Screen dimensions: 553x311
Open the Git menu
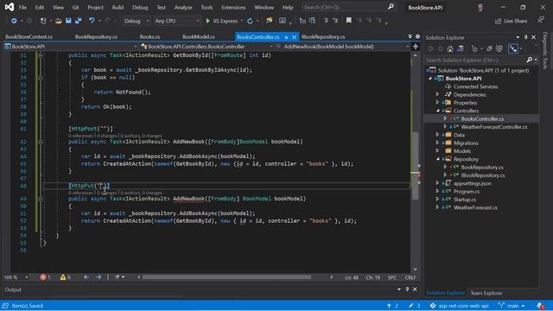click(x=75, y=7)
